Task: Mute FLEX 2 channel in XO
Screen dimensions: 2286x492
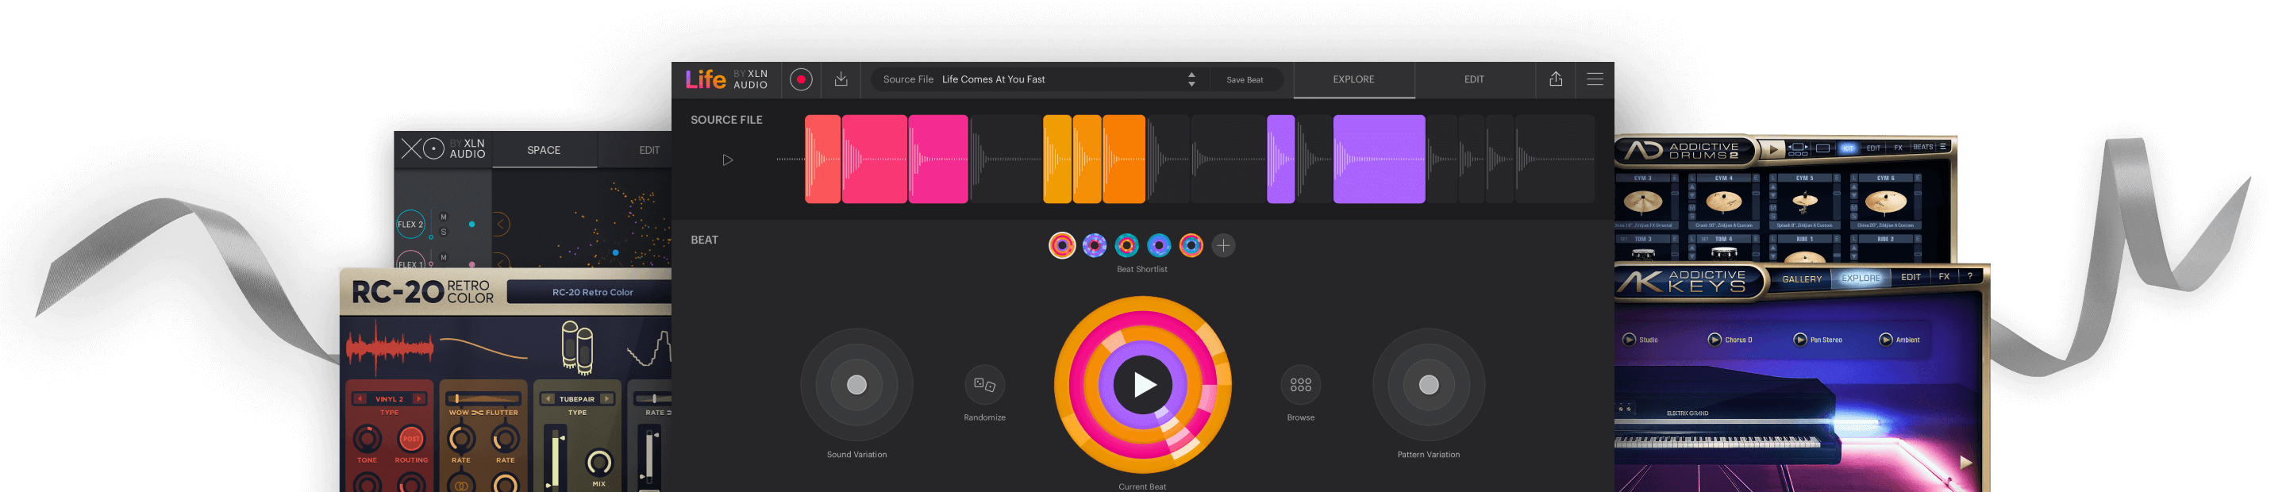Action: tap(444, 217)
